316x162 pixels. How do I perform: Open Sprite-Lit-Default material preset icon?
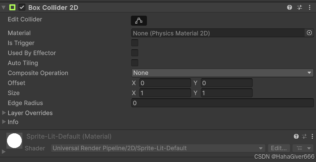(304, 136)
